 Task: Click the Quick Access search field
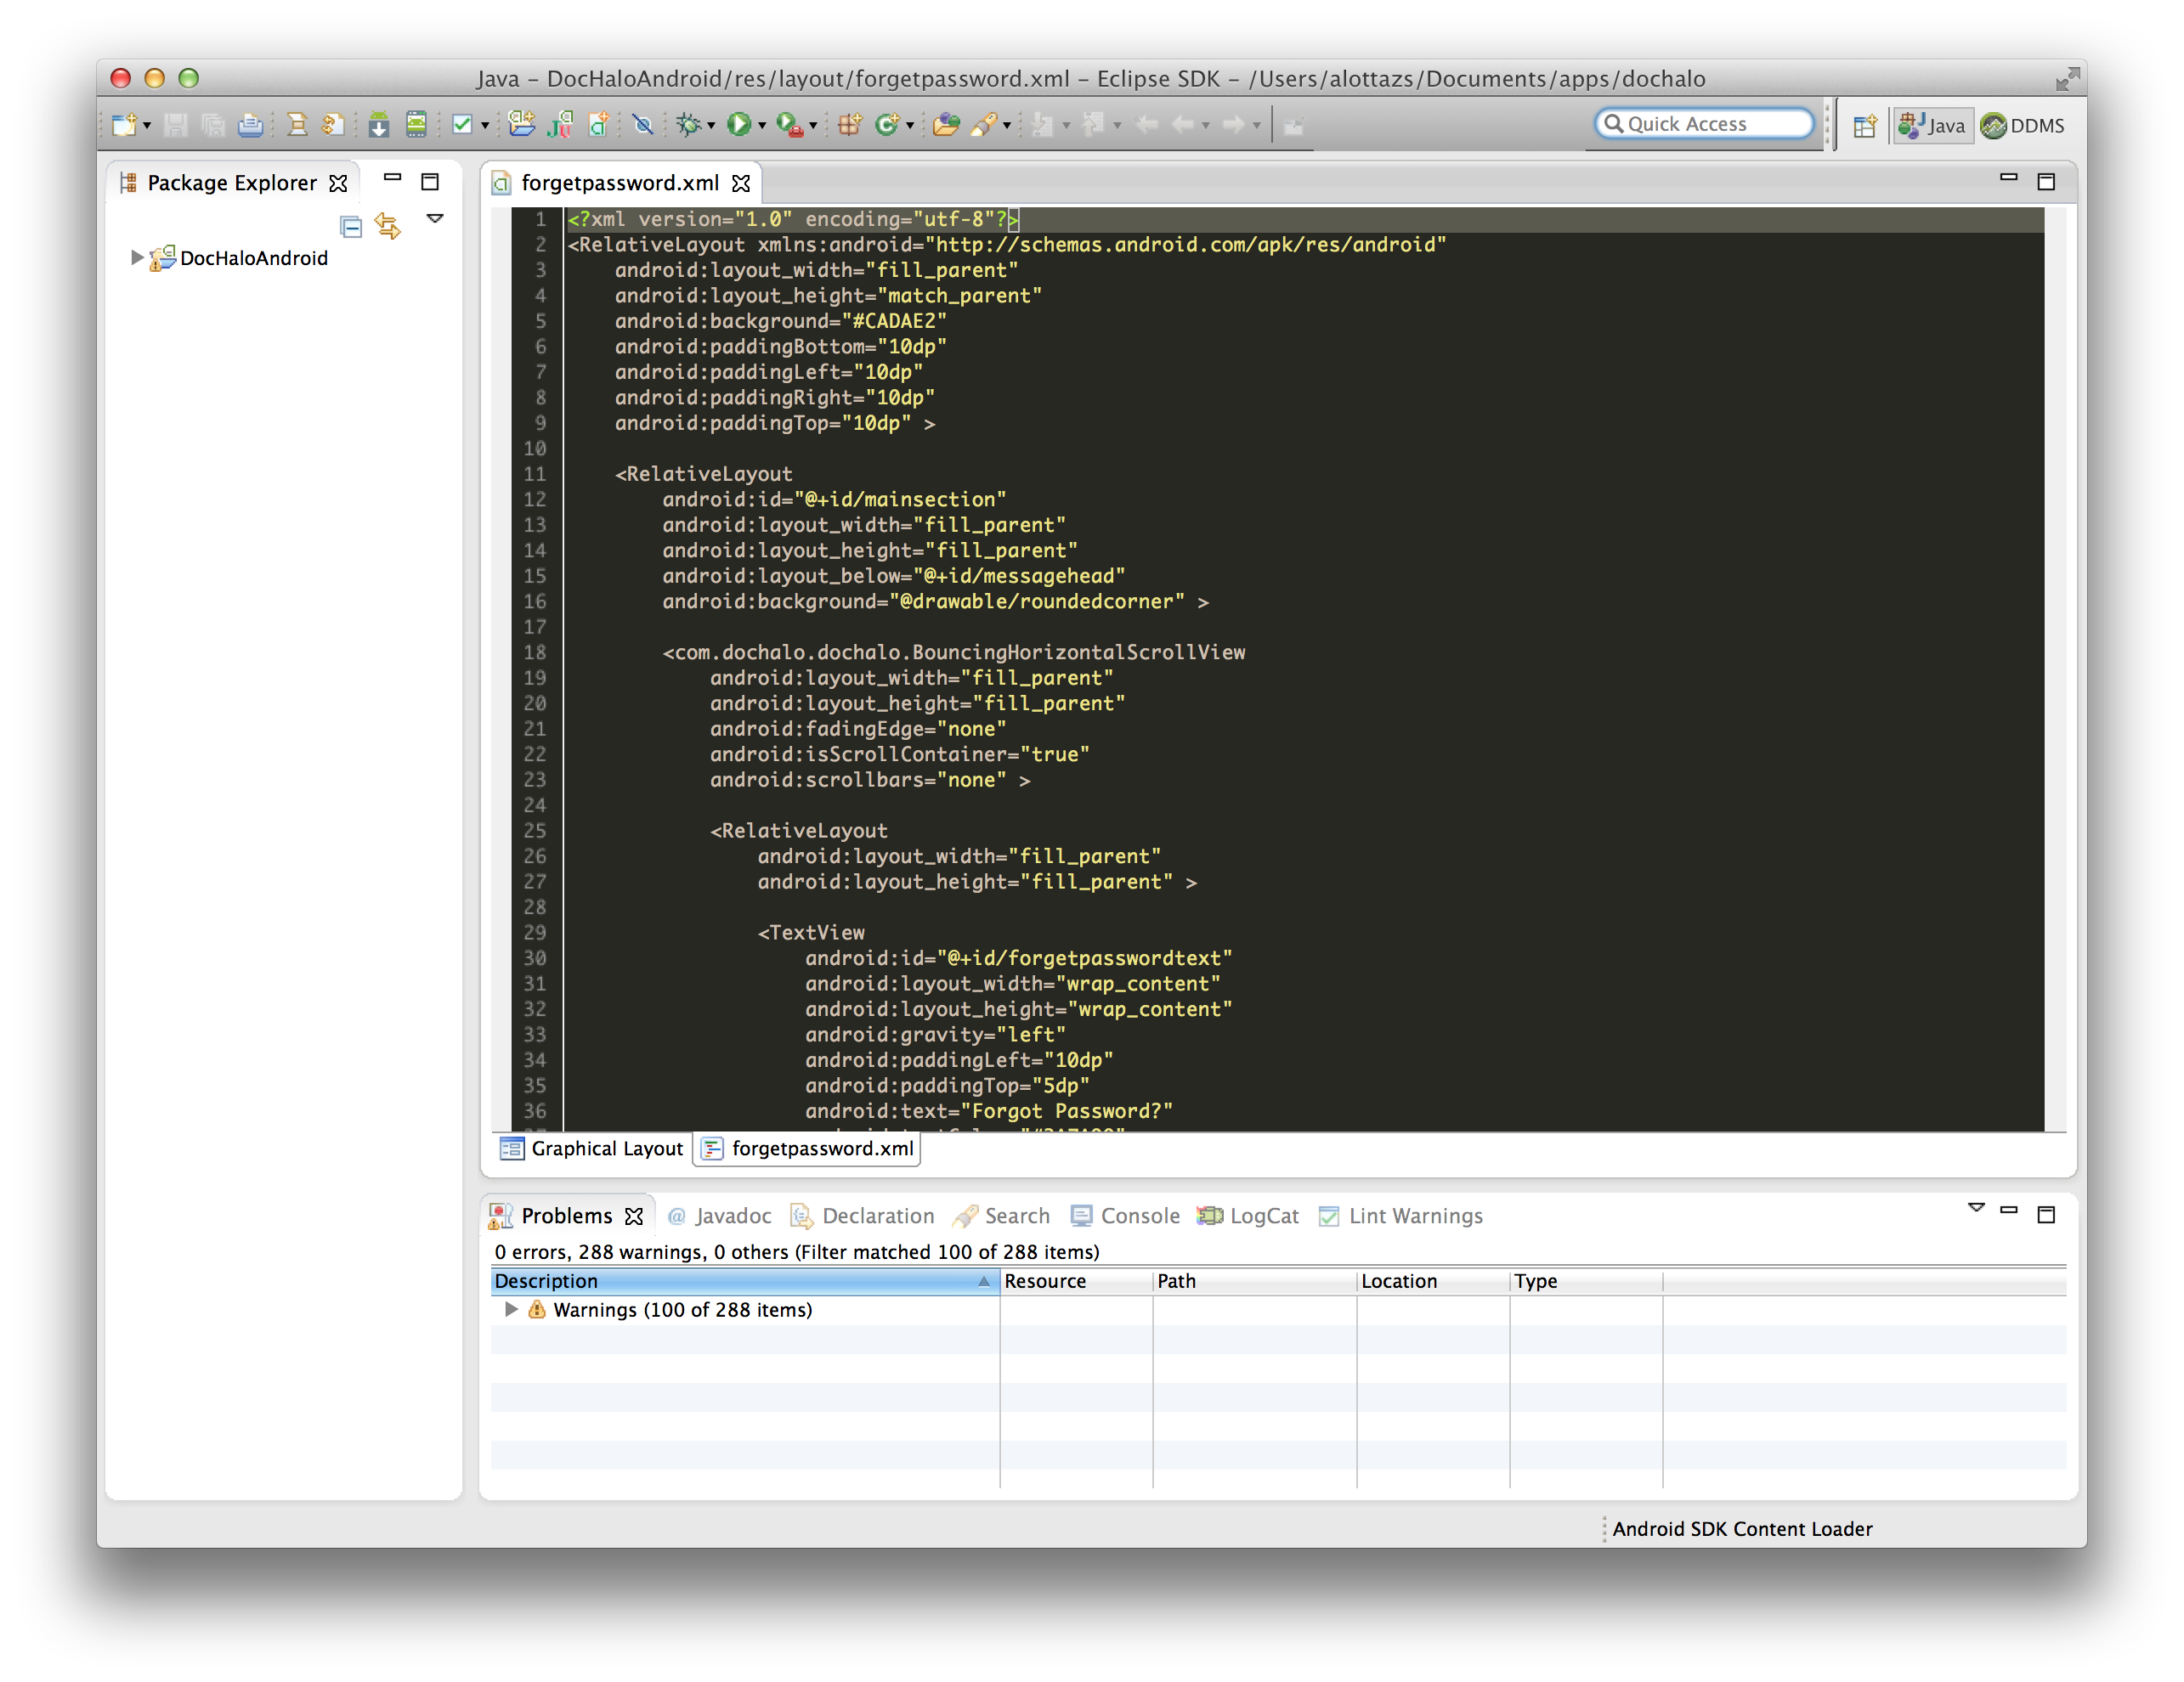tap(1703, 124)
